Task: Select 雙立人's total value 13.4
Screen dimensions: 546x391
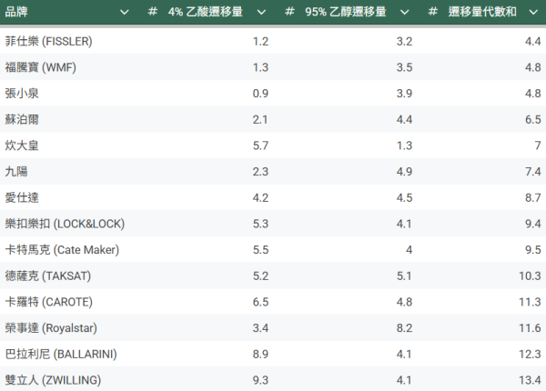Action: (x=531, y=379)
